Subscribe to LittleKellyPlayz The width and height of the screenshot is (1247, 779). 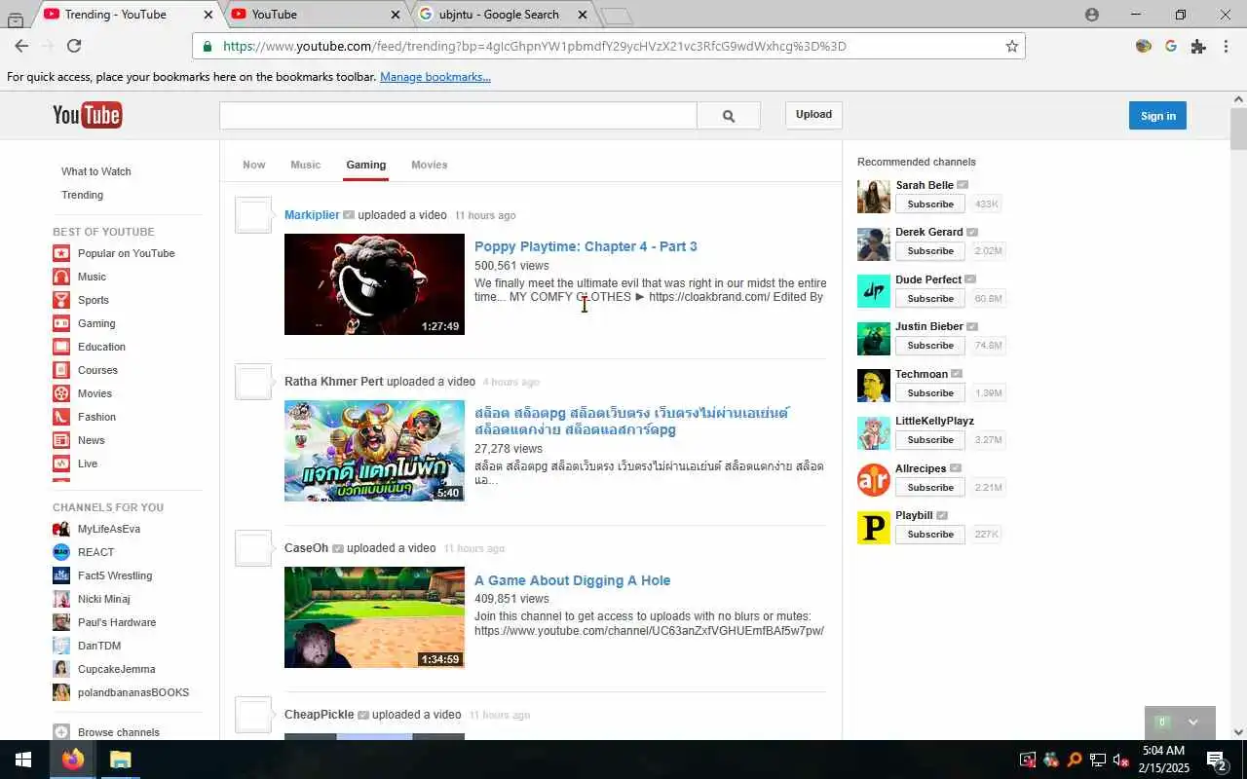[930, 440]
